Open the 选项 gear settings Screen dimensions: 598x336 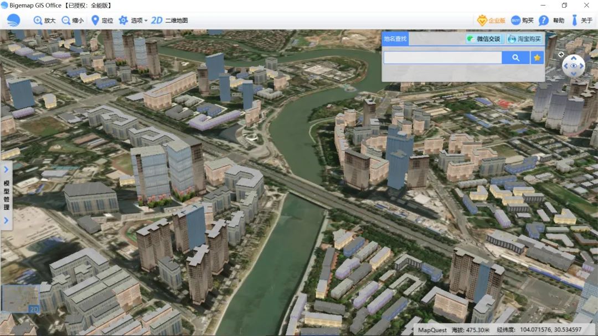[123, 20]
